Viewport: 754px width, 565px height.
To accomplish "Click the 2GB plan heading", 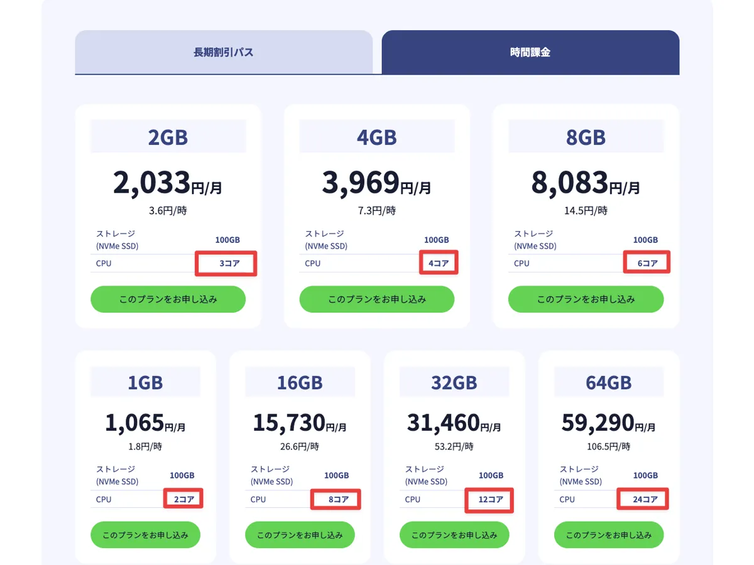I will coord(168,137).
